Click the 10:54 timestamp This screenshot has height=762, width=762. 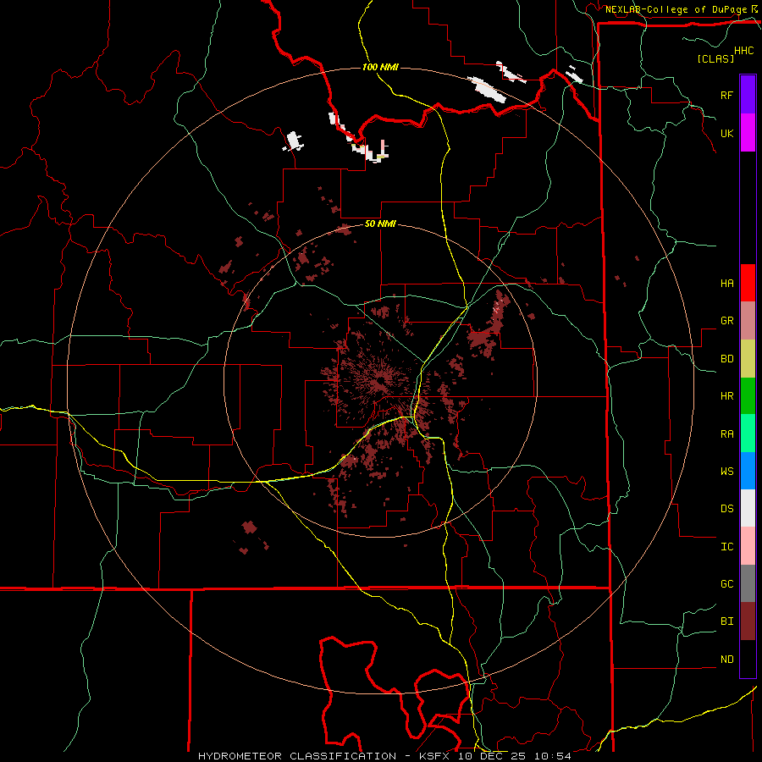[x=551, y=756]
